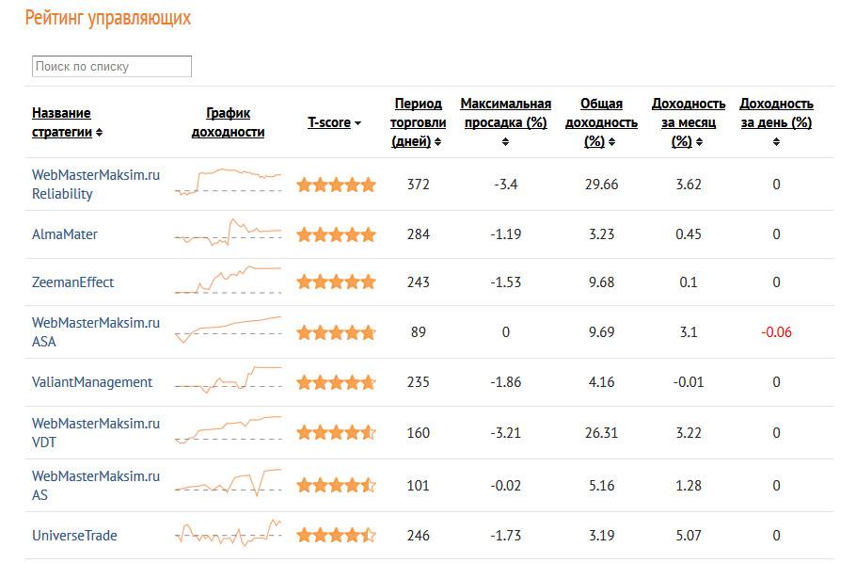856x563 pixels.
Task: Click sort arrows under Максимальная просадка
Action: 505,142
